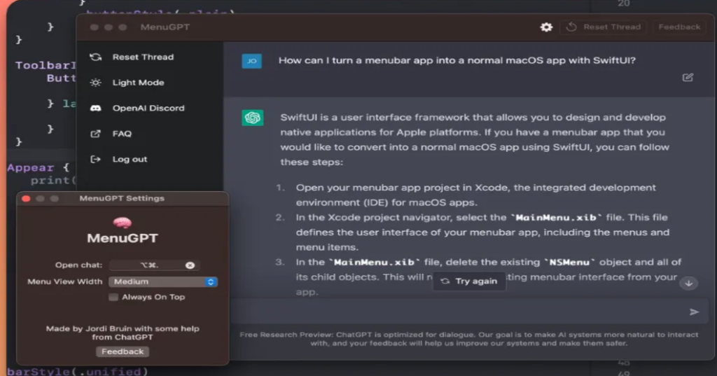The width and height of the screenshot is (717, 376).
Task: Click Try again to regenerate response
Action: point(469,281)
